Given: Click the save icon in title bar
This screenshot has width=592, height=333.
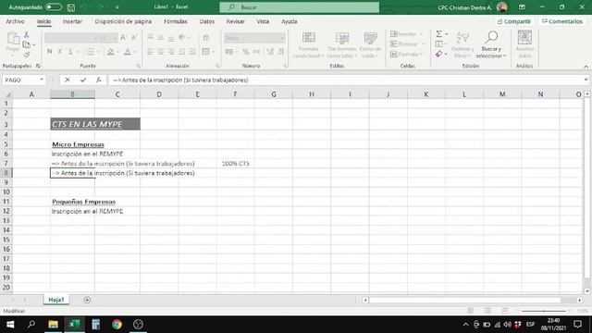Looking at the screenshot, I should 71,7.
